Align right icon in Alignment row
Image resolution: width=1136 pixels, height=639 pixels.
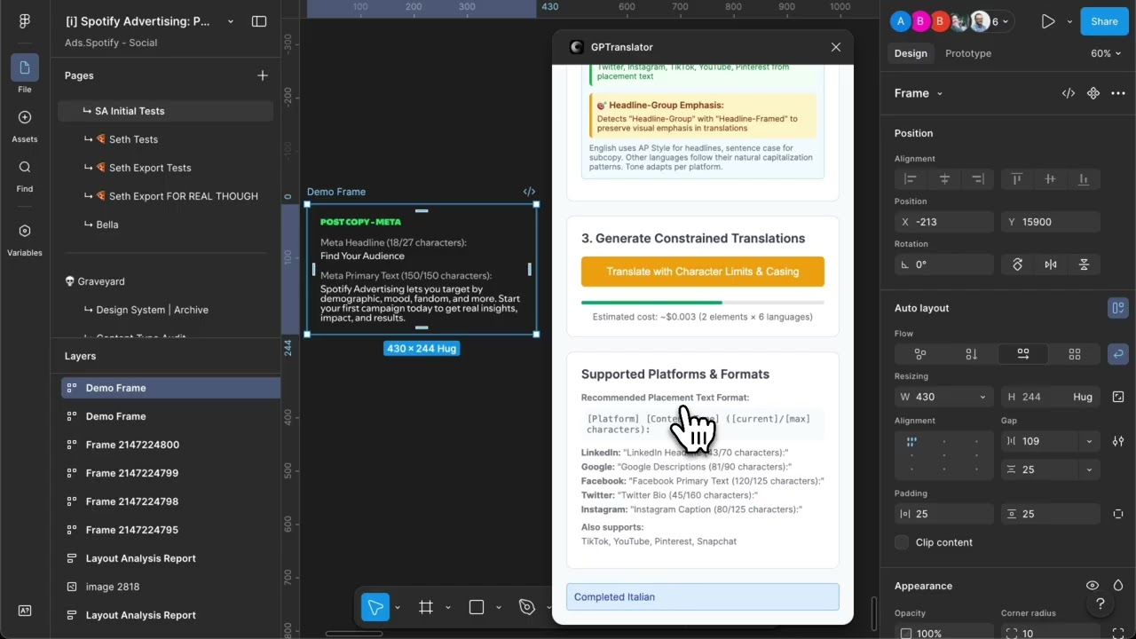978,178
